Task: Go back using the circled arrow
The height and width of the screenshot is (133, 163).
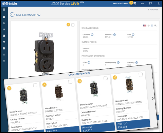Action: click(x=12, y=15)
